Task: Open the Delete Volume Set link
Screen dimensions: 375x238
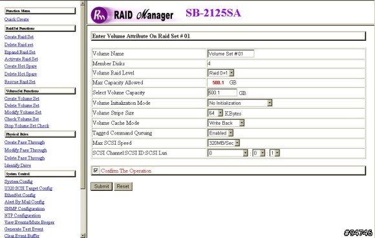Action: 22,105
